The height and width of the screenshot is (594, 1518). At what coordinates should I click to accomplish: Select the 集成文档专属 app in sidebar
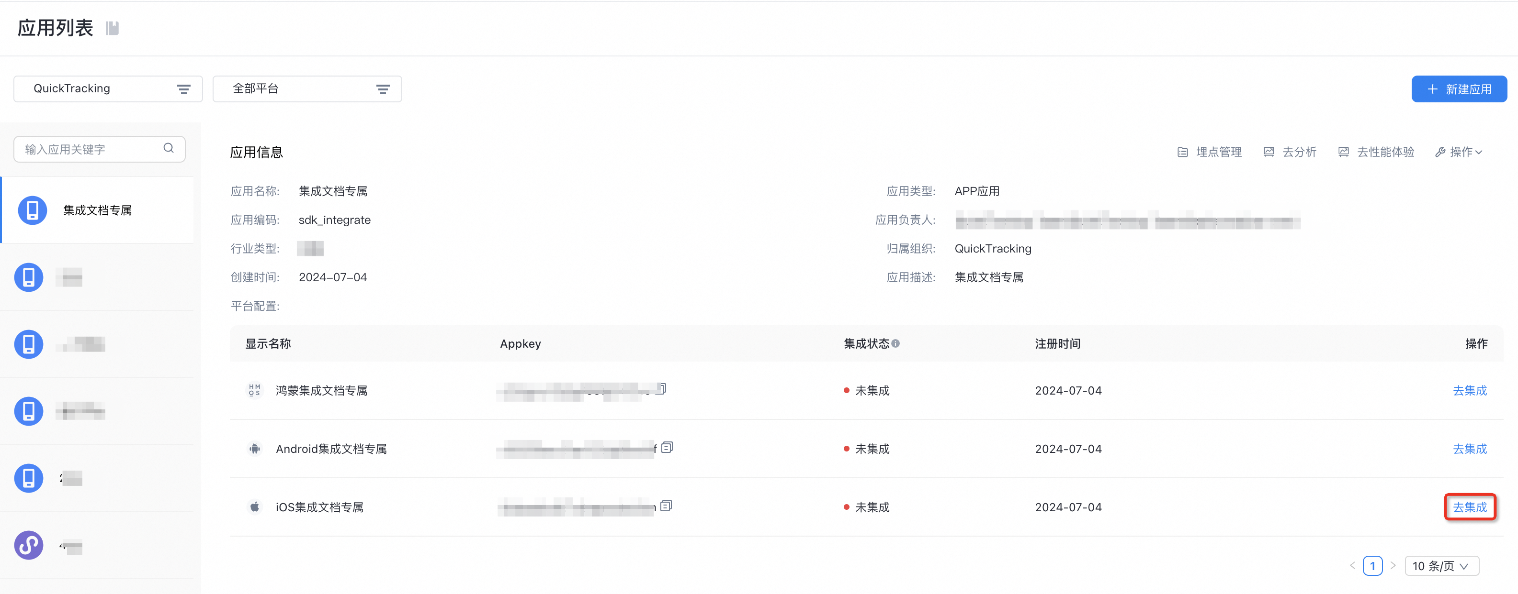tap(97, 210)
